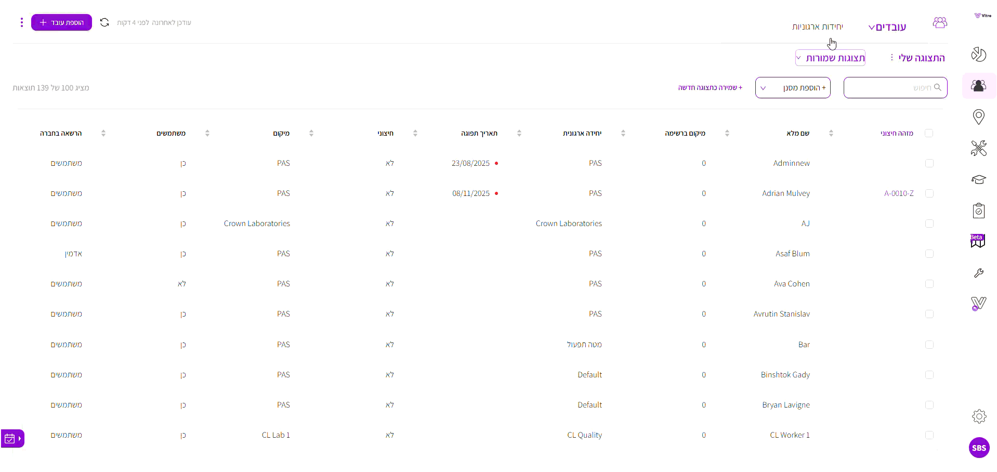This screenshot has width=997, height=472.
Task: Check the CL Worker 1 row checkbox
Action: coord(929,435)
